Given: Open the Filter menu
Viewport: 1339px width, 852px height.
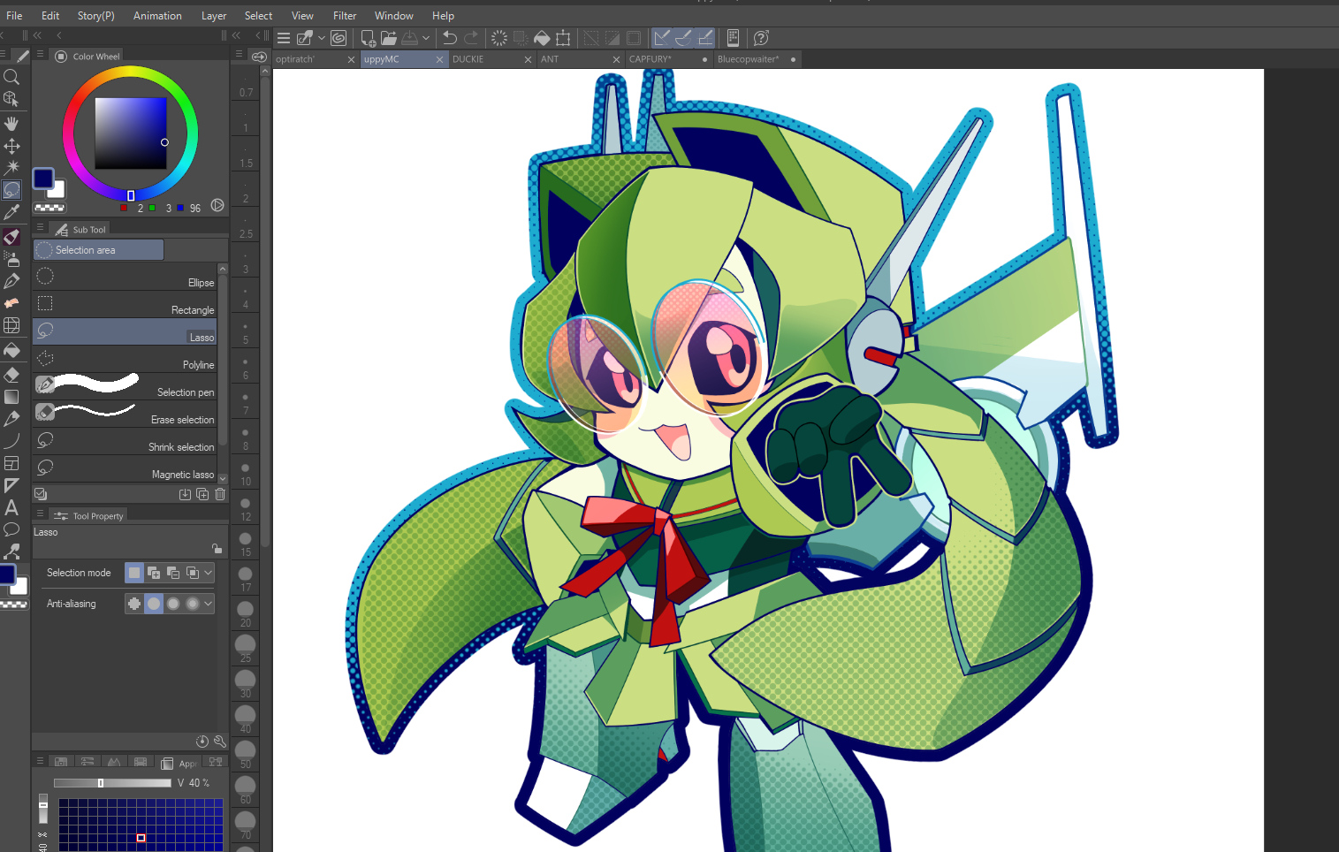Looking at the screenshot, I should pos(344,16).
